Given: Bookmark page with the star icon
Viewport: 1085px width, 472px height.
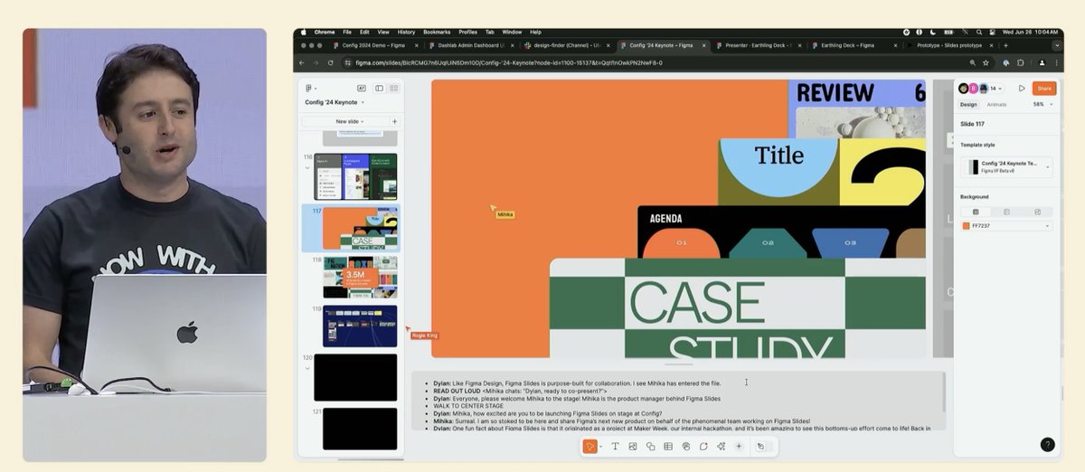Looking at the screenshot, I should 985,62.
